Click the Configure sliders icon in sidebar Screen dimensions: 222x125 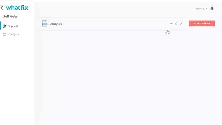tap(4, 34)
